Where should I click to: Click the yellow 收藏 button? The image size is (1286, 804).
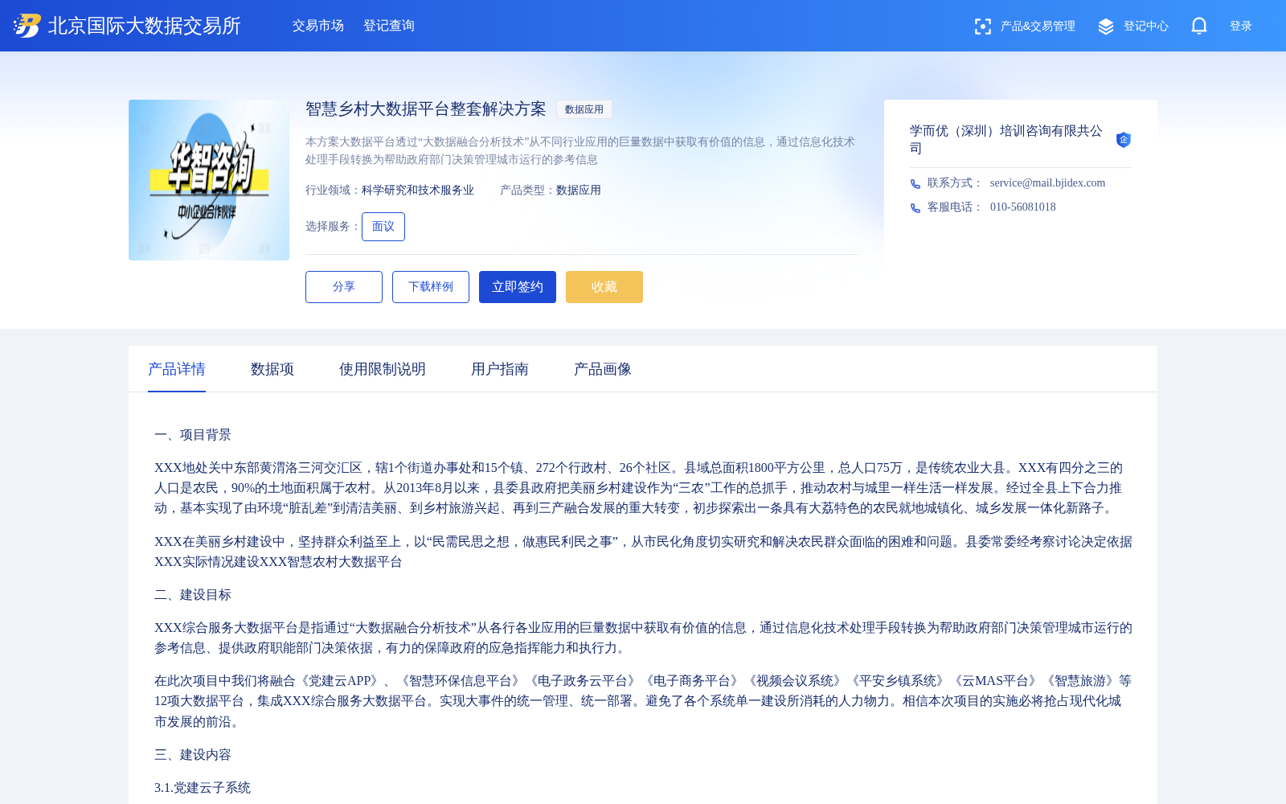pos(604,287)
